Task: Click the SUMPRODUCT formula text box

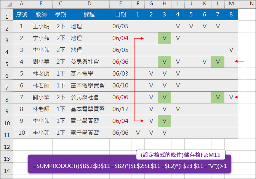Action: pos(130,166)
